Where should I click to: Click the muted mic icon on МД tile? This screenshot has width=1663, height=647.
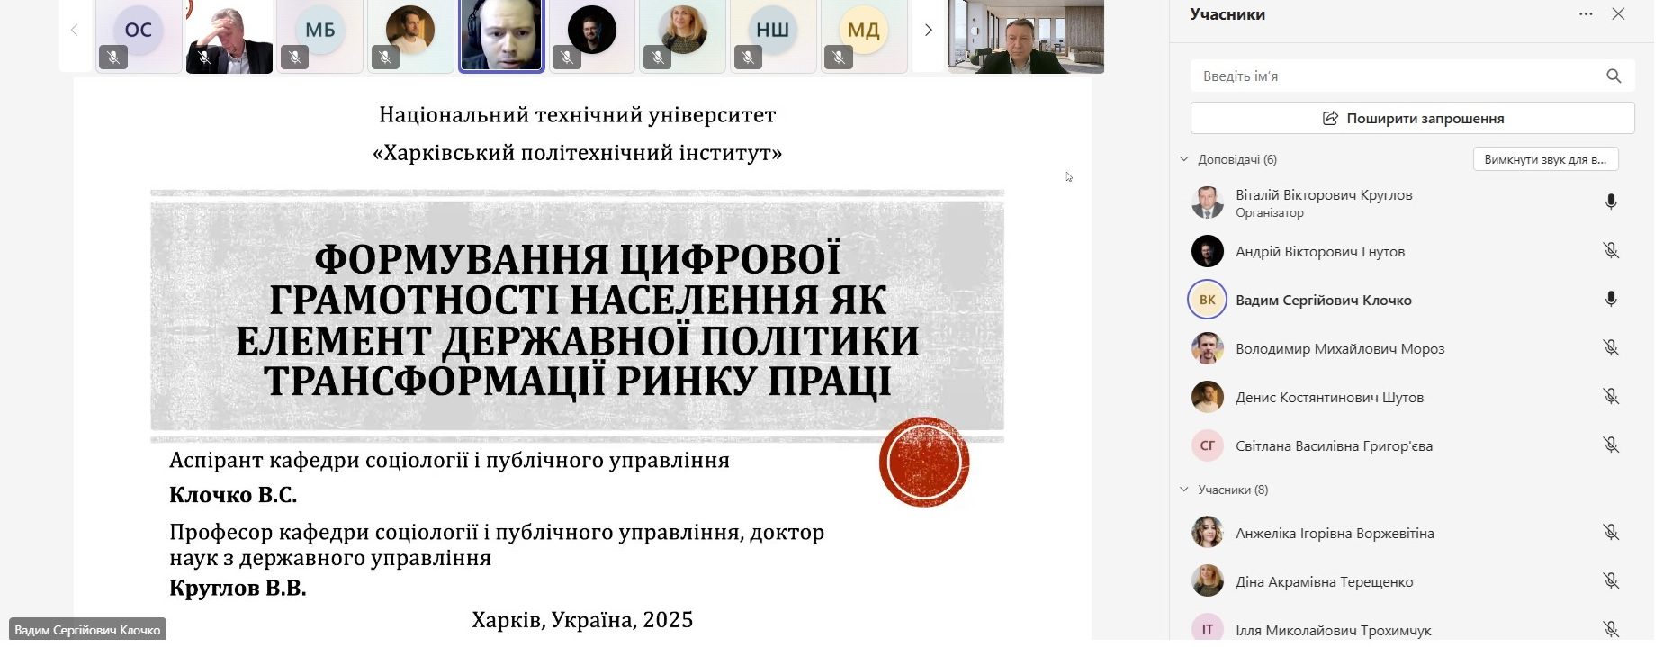pos(839,58)
